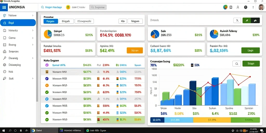Expand the Gema sidebar chevron
Viewport: 266px width, 133px height.
point(33,38)
